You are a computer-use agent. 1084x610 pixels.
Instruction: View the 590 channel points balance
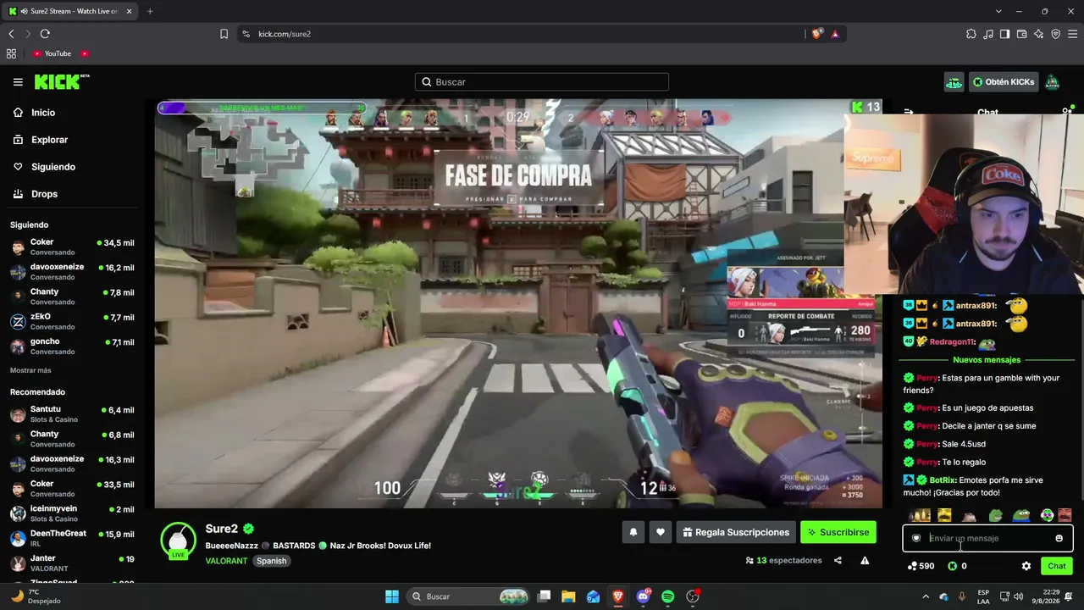[x=921, y=566]
